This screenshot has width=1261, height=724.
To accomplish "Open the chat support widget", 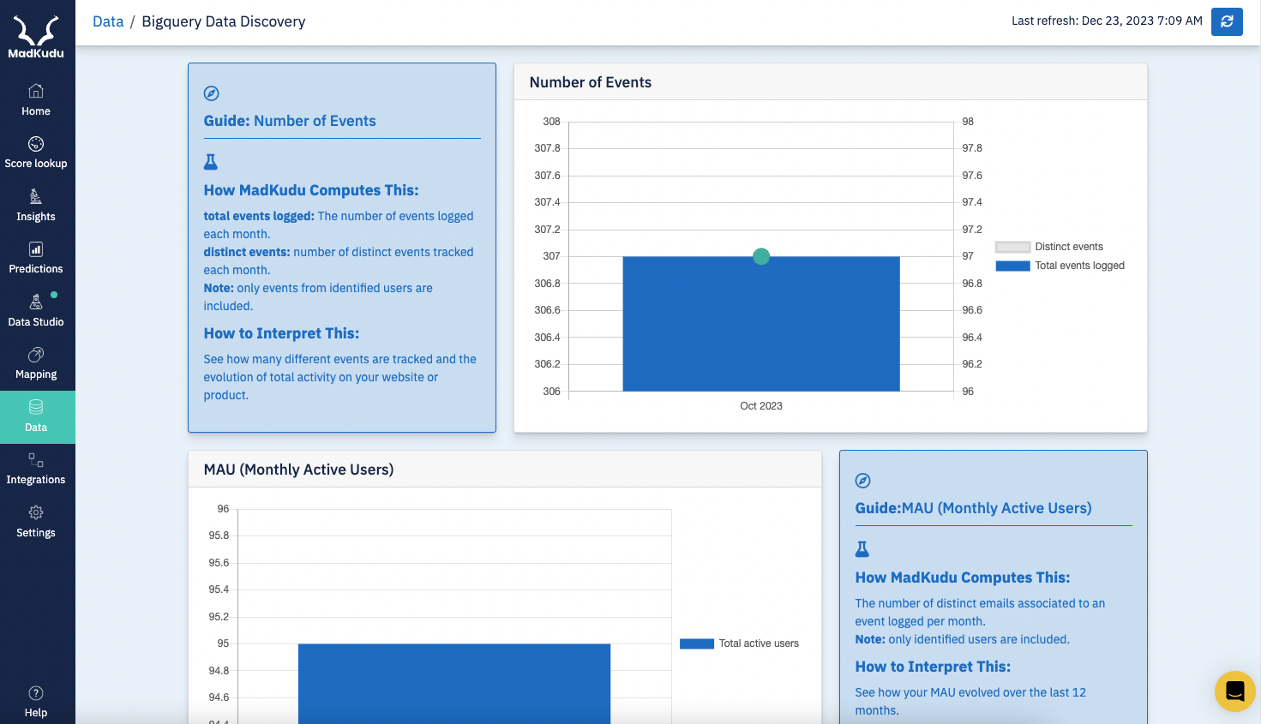I will tap(1234, 691).
